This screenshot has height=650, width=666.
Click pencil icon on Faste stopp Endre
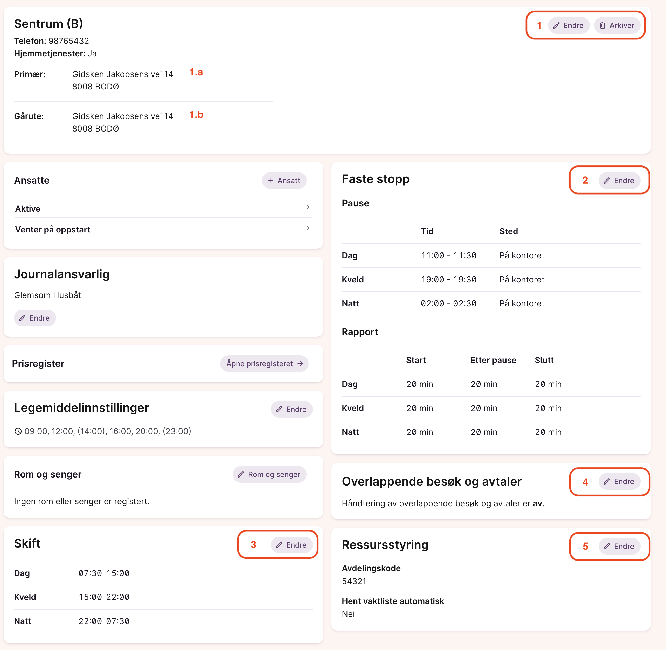coord(607,181)
